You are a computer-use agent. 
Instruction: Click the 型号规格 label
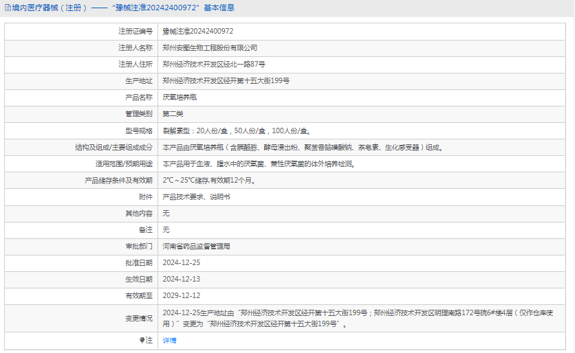[139, 130]
